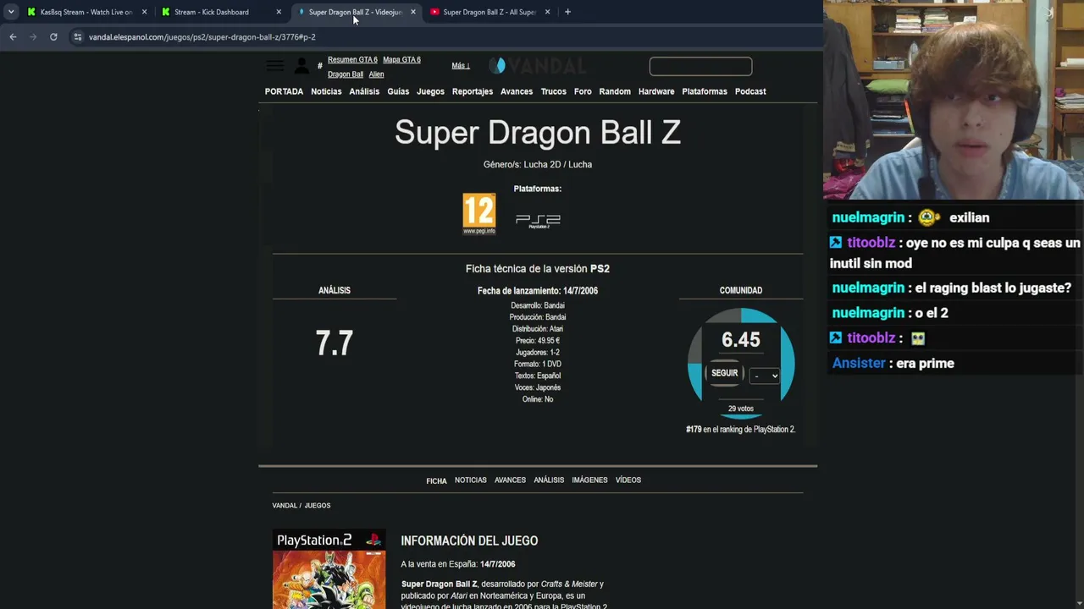Select the VÍDEOS game section tab
Viewport: 1084px width, 609px height.
tap(628, 480)
